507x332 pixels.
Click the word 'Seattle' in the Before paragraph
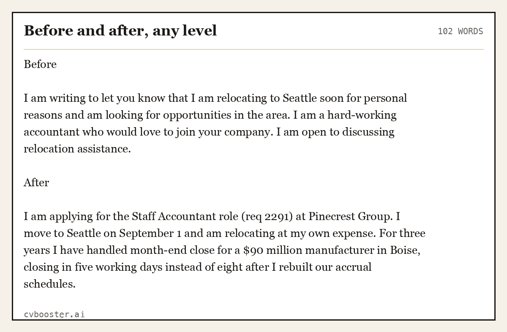tap(300, 98)
